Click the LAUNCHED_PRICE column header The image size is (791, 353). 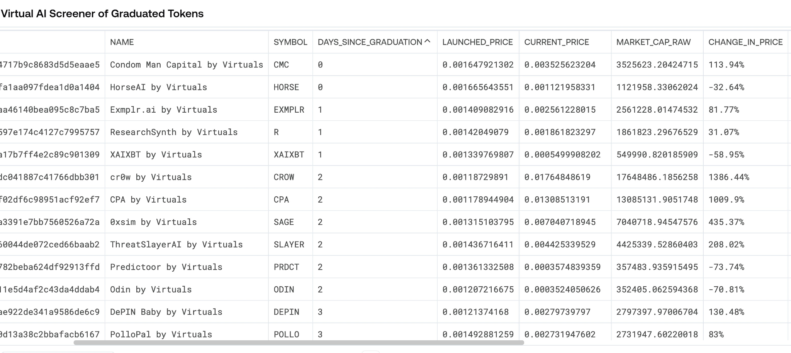click(x=477, y=42)
